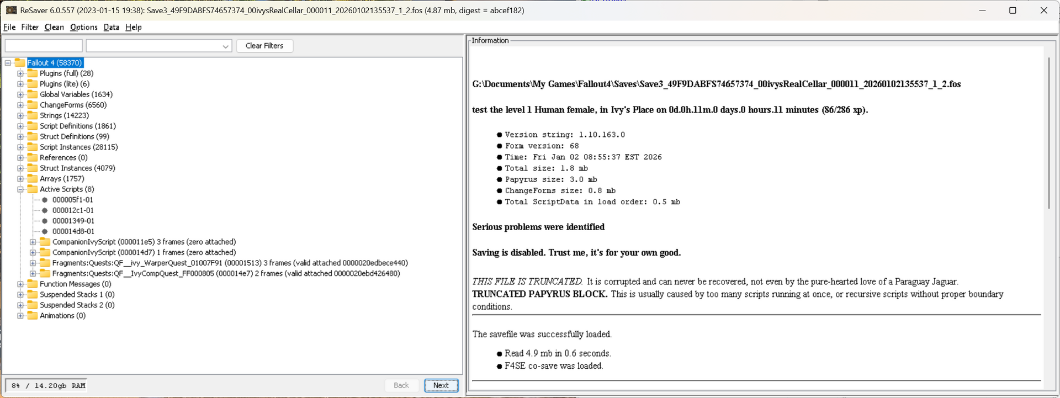This screenshot has width=1060, height=398.
Task: Click bullet icon of script 000014d8-01
Action: [x=45, y=231]
